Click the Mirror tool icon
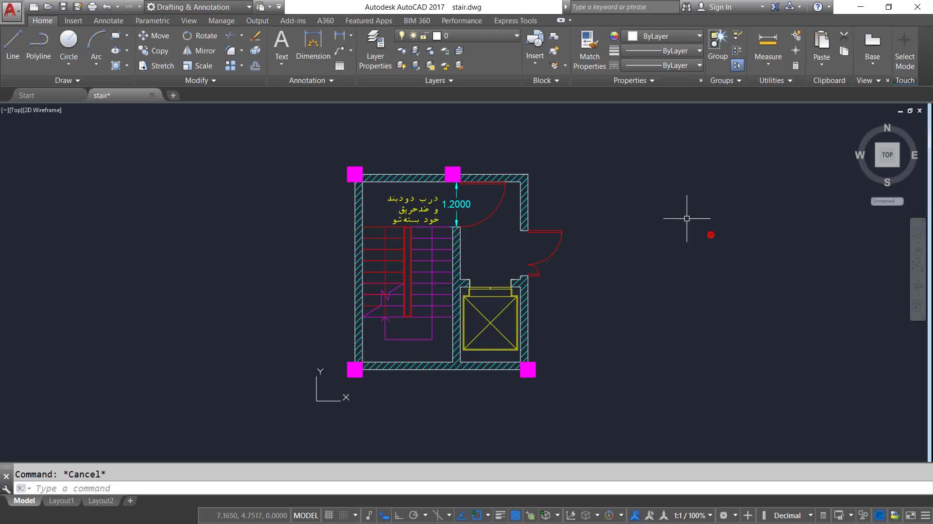The height and width of the screenshot is (524, 933). [x=187, y=50]
